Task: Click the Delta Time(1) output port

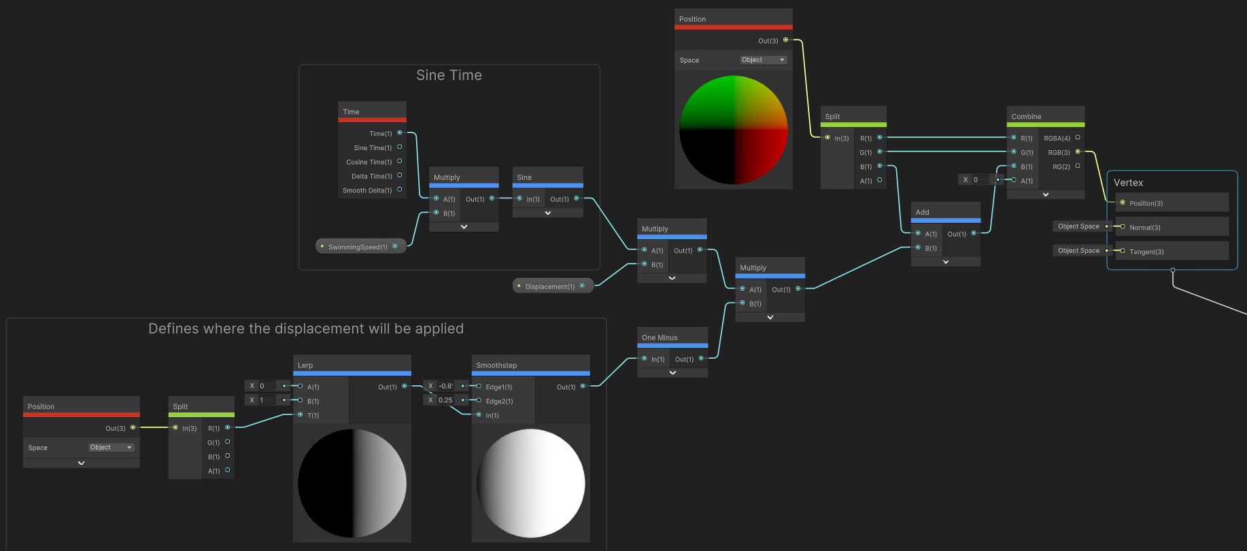Action: (x=399, y=175)
